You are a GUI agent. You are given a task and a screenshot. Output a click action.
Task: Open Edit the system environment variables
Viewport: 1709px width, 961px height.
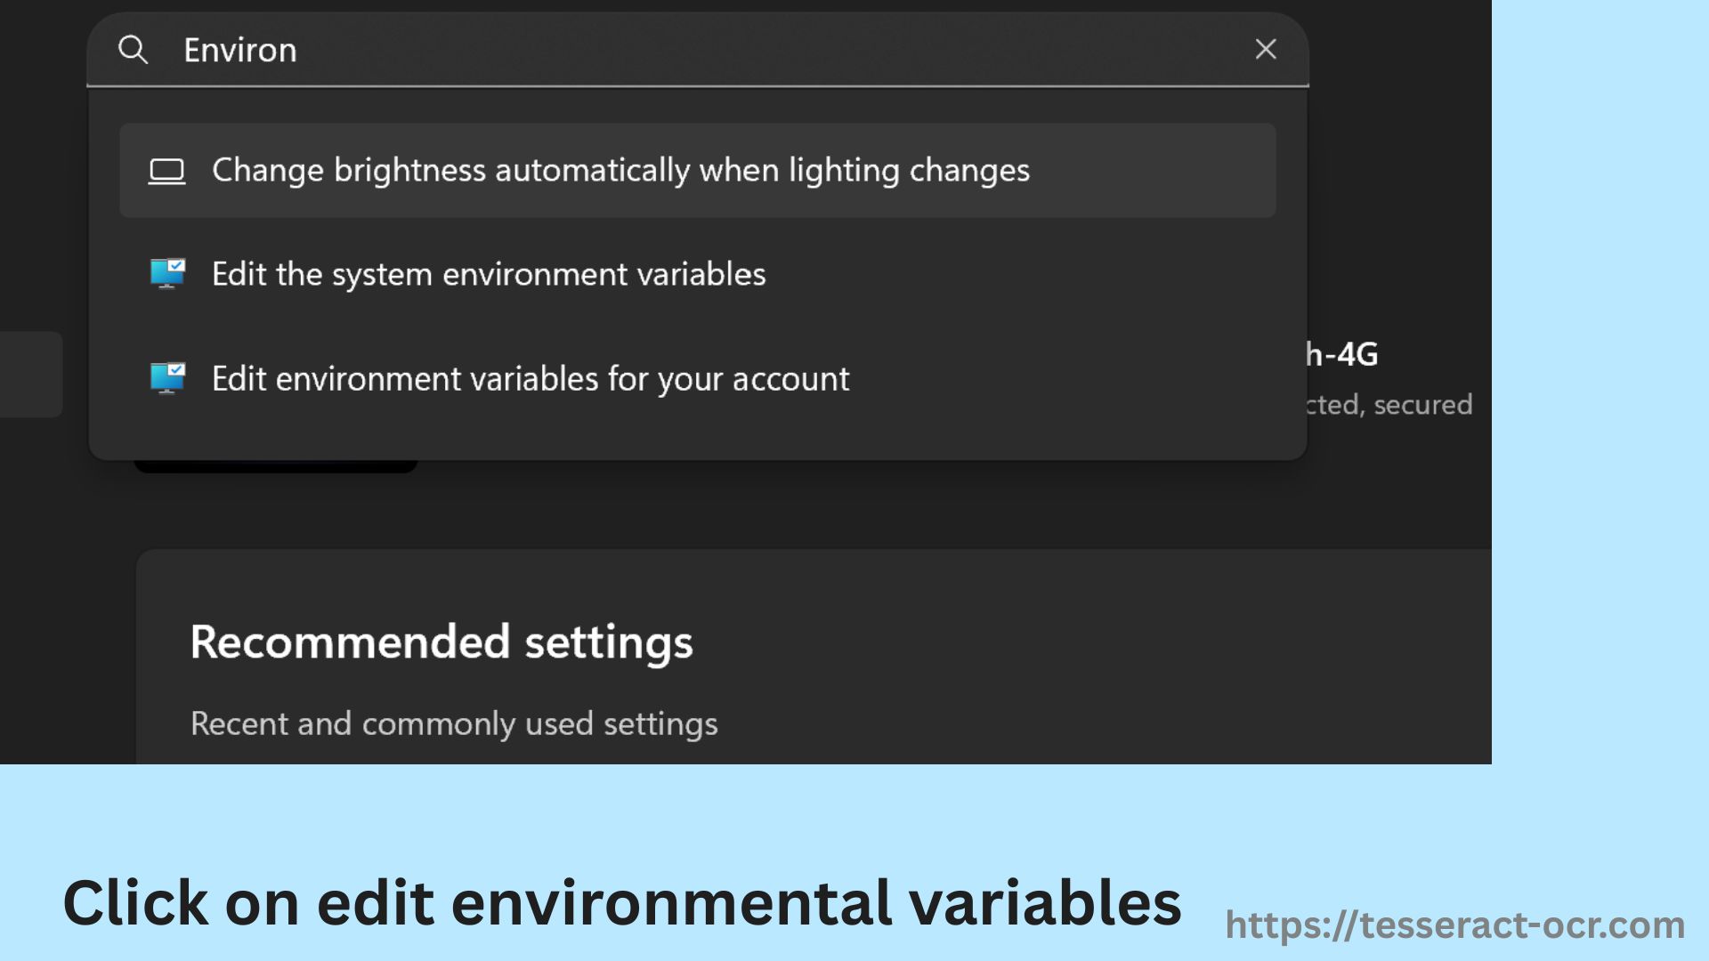[489, 274]
